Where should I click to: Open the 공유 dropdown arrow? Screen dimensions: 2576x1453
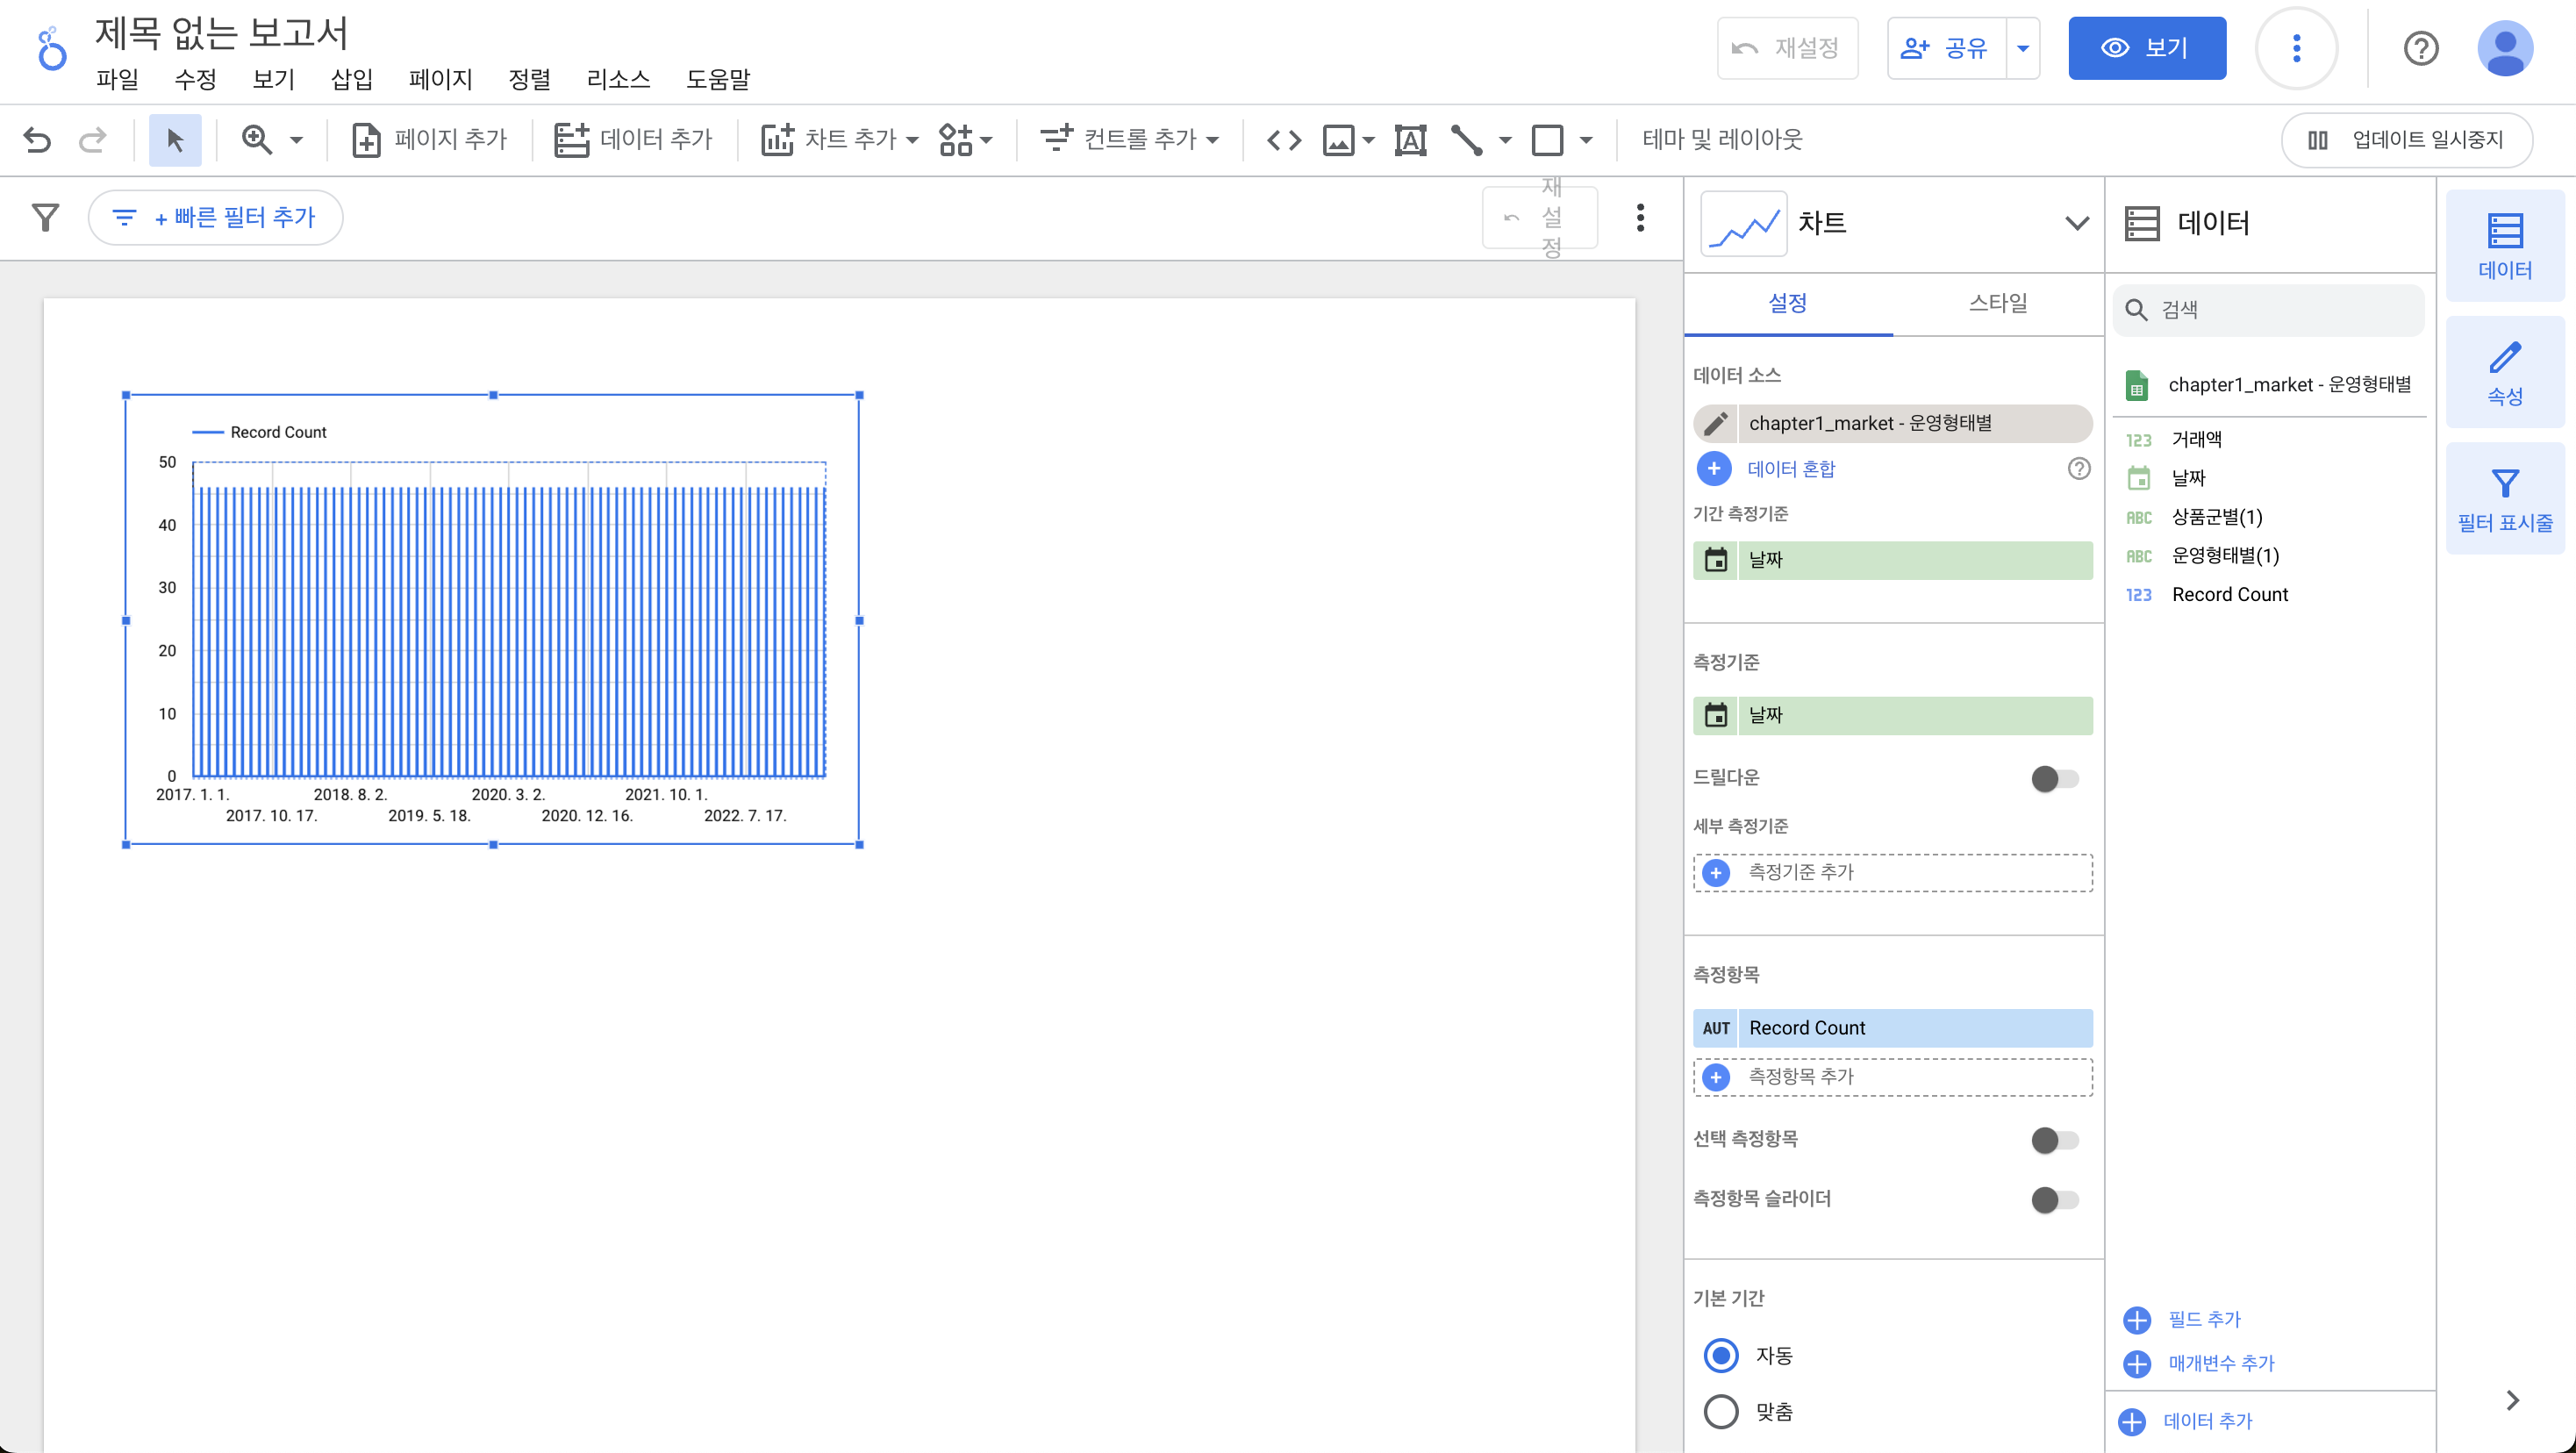click(x=2022, y=48)
